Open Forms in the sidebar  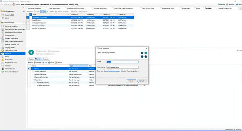coord(7,57)
